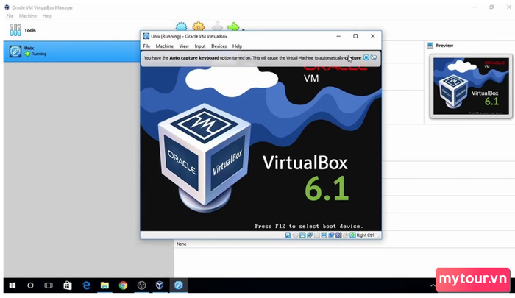Viewport: 515px width, 298px height.
Task: Open Devices menu in the Unix VM window
Action: point(219,46)
